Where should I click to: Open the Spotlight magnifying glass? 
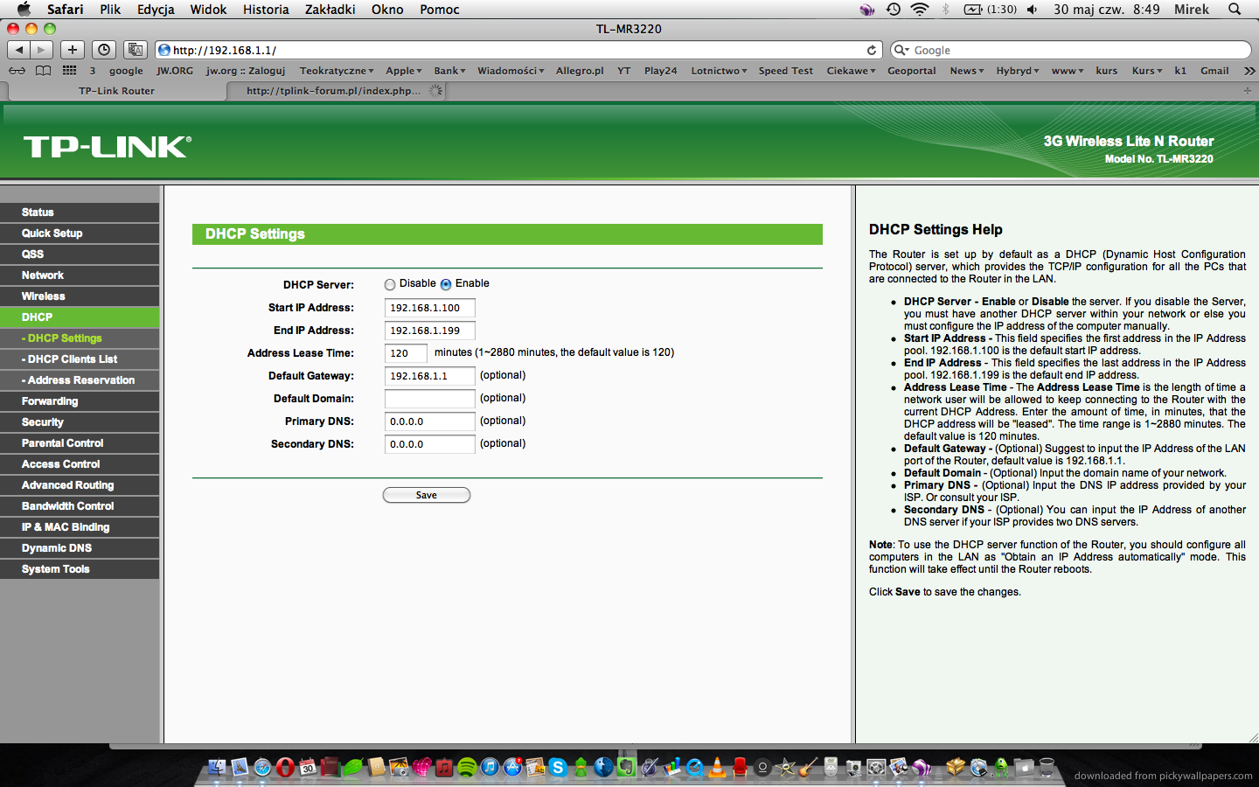[x=1235, y=10]
